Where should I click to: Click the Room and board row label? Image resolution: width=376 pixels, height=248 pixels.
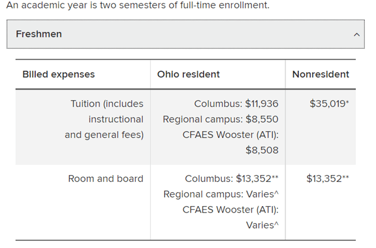click(105, 179)
